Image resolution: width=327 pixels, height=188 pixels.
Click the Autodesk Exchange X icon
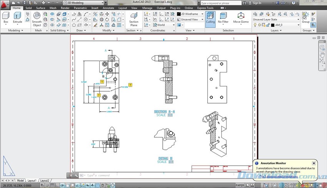(x=277, y=3)
